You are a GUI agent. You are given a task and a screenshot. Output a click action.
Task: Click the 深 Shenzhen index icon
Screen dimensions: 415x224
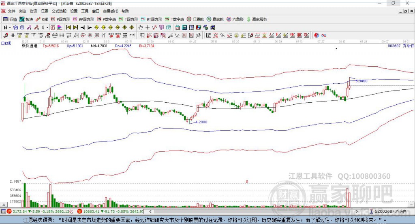pos(79,211)
